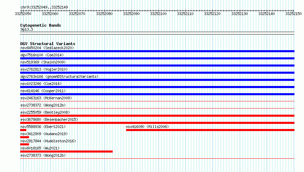Select the 9p13.3 band label
The height and width of the screenshot is (172, 304).
[x=27, y=29]
